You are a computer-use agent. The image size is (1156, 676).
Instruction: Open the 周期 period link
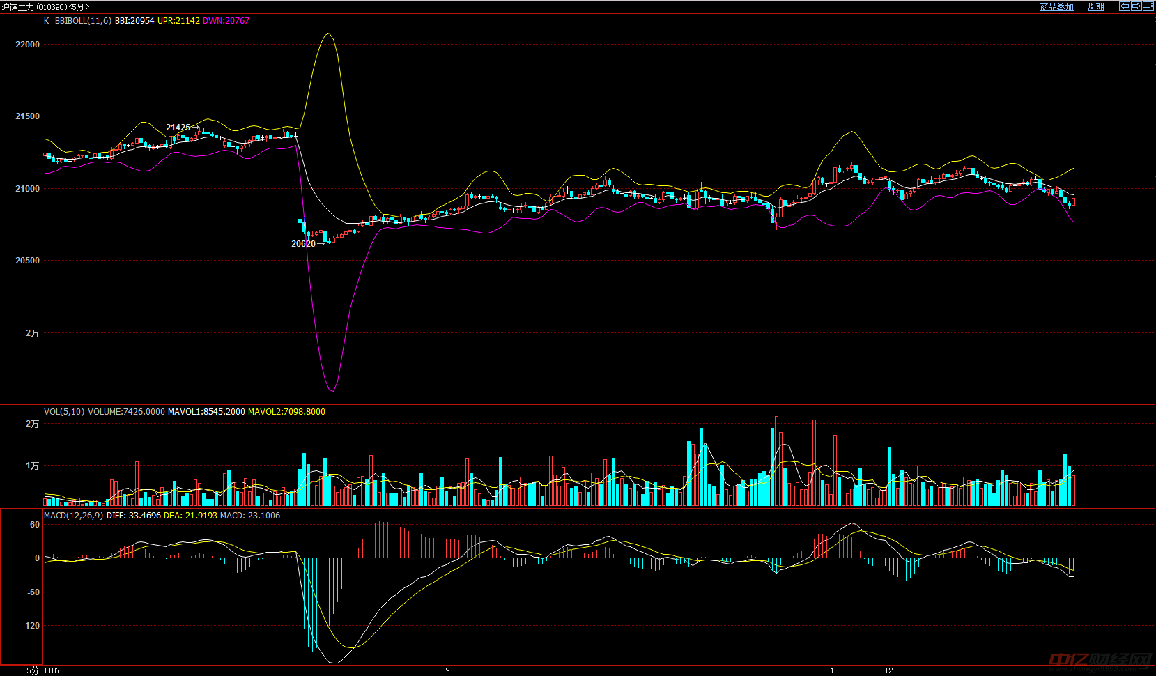click(1096, 7)
